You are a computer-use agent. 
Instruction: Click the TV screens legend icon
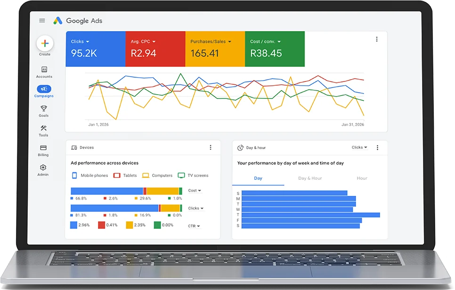click(181, 176)
